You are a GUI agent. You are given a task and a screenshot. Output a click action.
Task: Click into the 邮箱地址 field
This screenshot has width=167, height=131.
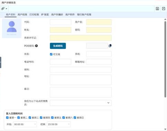pyautogui.click(x=99, y=62)
